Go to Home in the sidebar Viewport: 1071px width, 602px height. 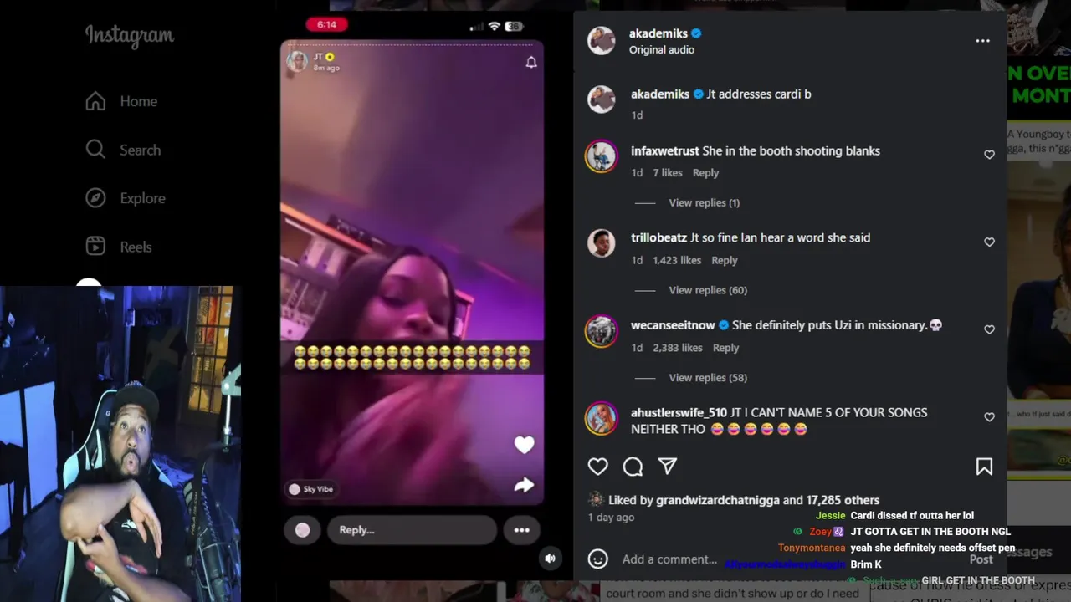121,101
